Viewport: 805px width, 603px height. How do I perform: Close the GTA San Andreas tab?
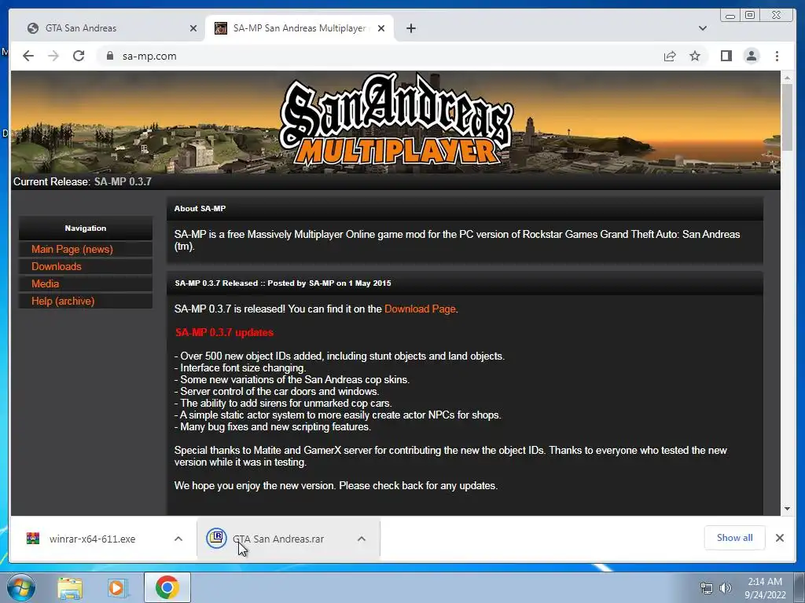pos(193,28)
